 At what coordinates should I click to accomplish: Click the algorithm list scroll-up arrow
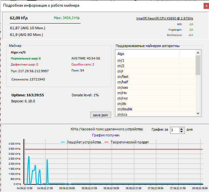coord(198,53)
